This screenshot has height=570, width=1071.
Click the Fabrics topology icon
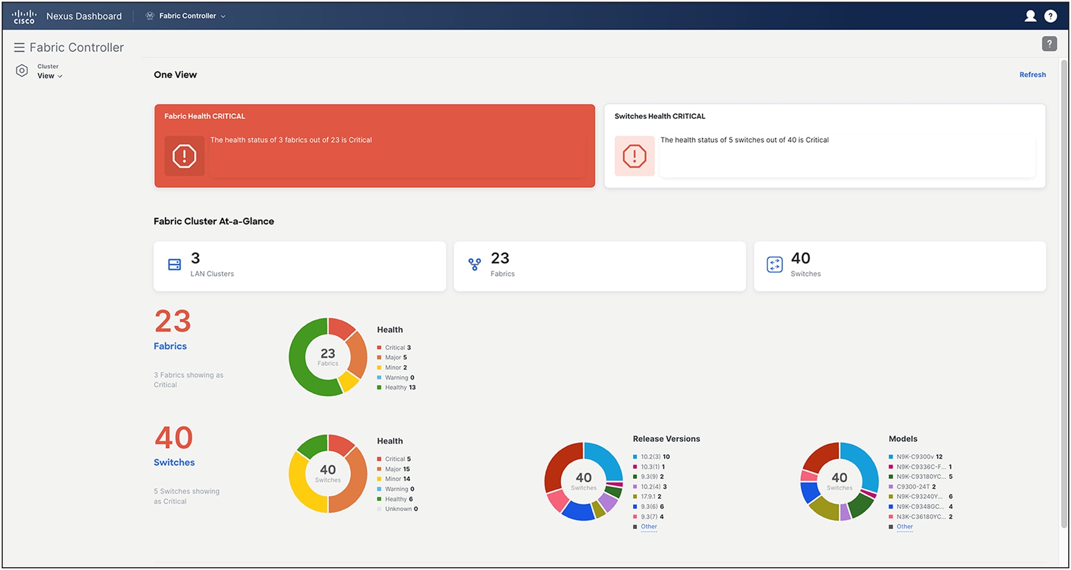475,265
